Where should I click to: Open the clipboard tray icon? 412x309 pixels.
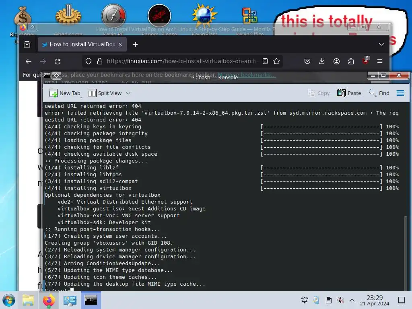click(328, 300)
